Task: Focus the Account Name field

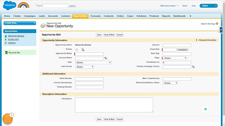Action: point(89,58)
